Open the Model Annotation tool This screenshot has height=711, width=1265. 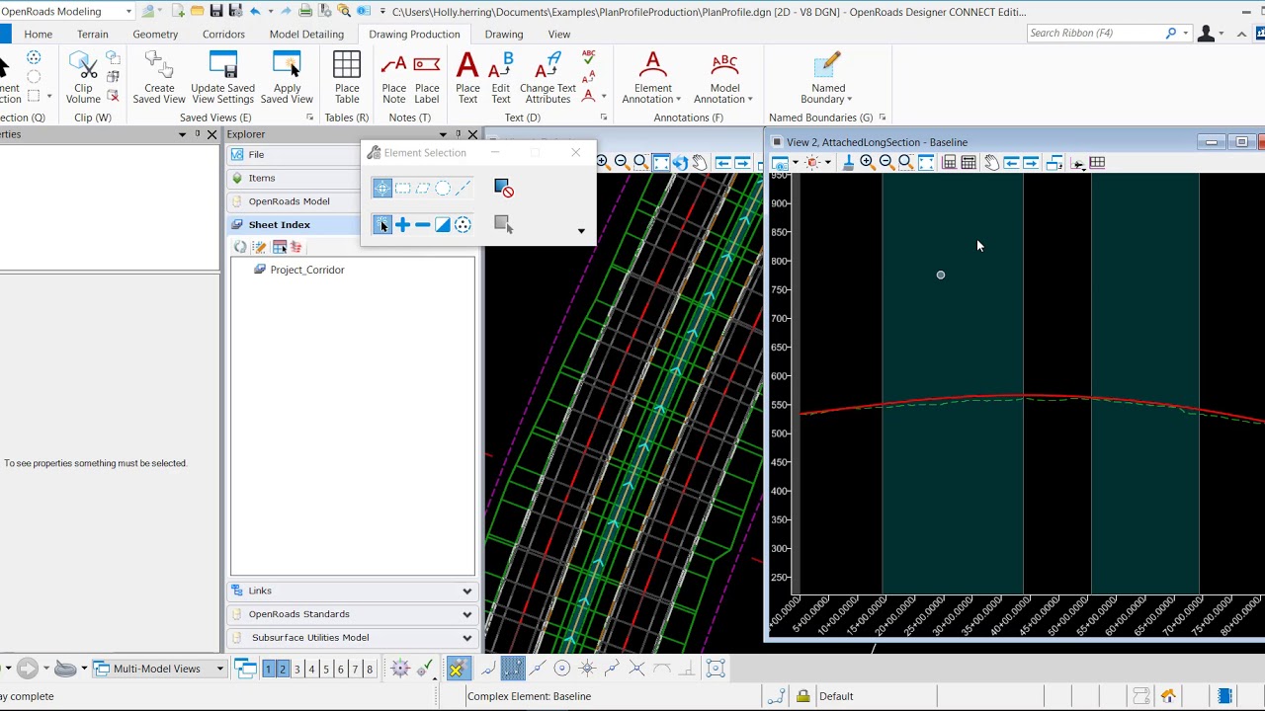click(723, 77)
